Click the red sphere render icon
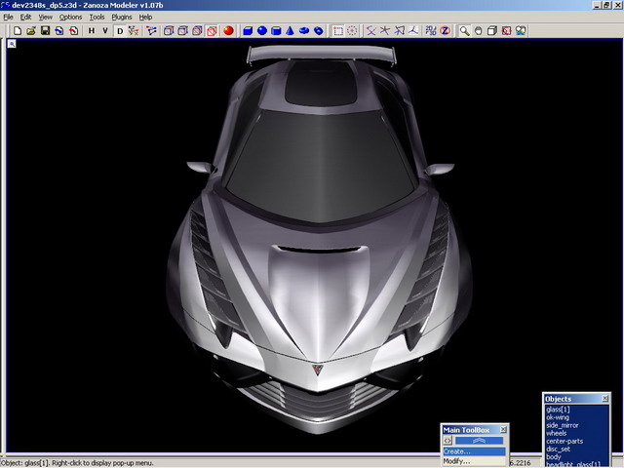Viewport: 624px width, 468px height. (228, 31)
